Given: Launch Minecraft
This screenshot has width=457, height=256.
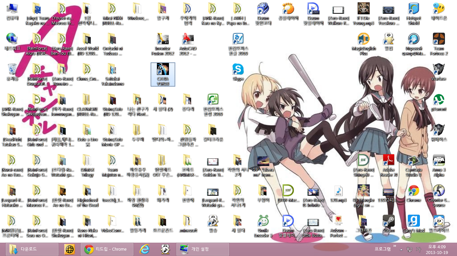Looking at the screenshot, I should (188, 221).
